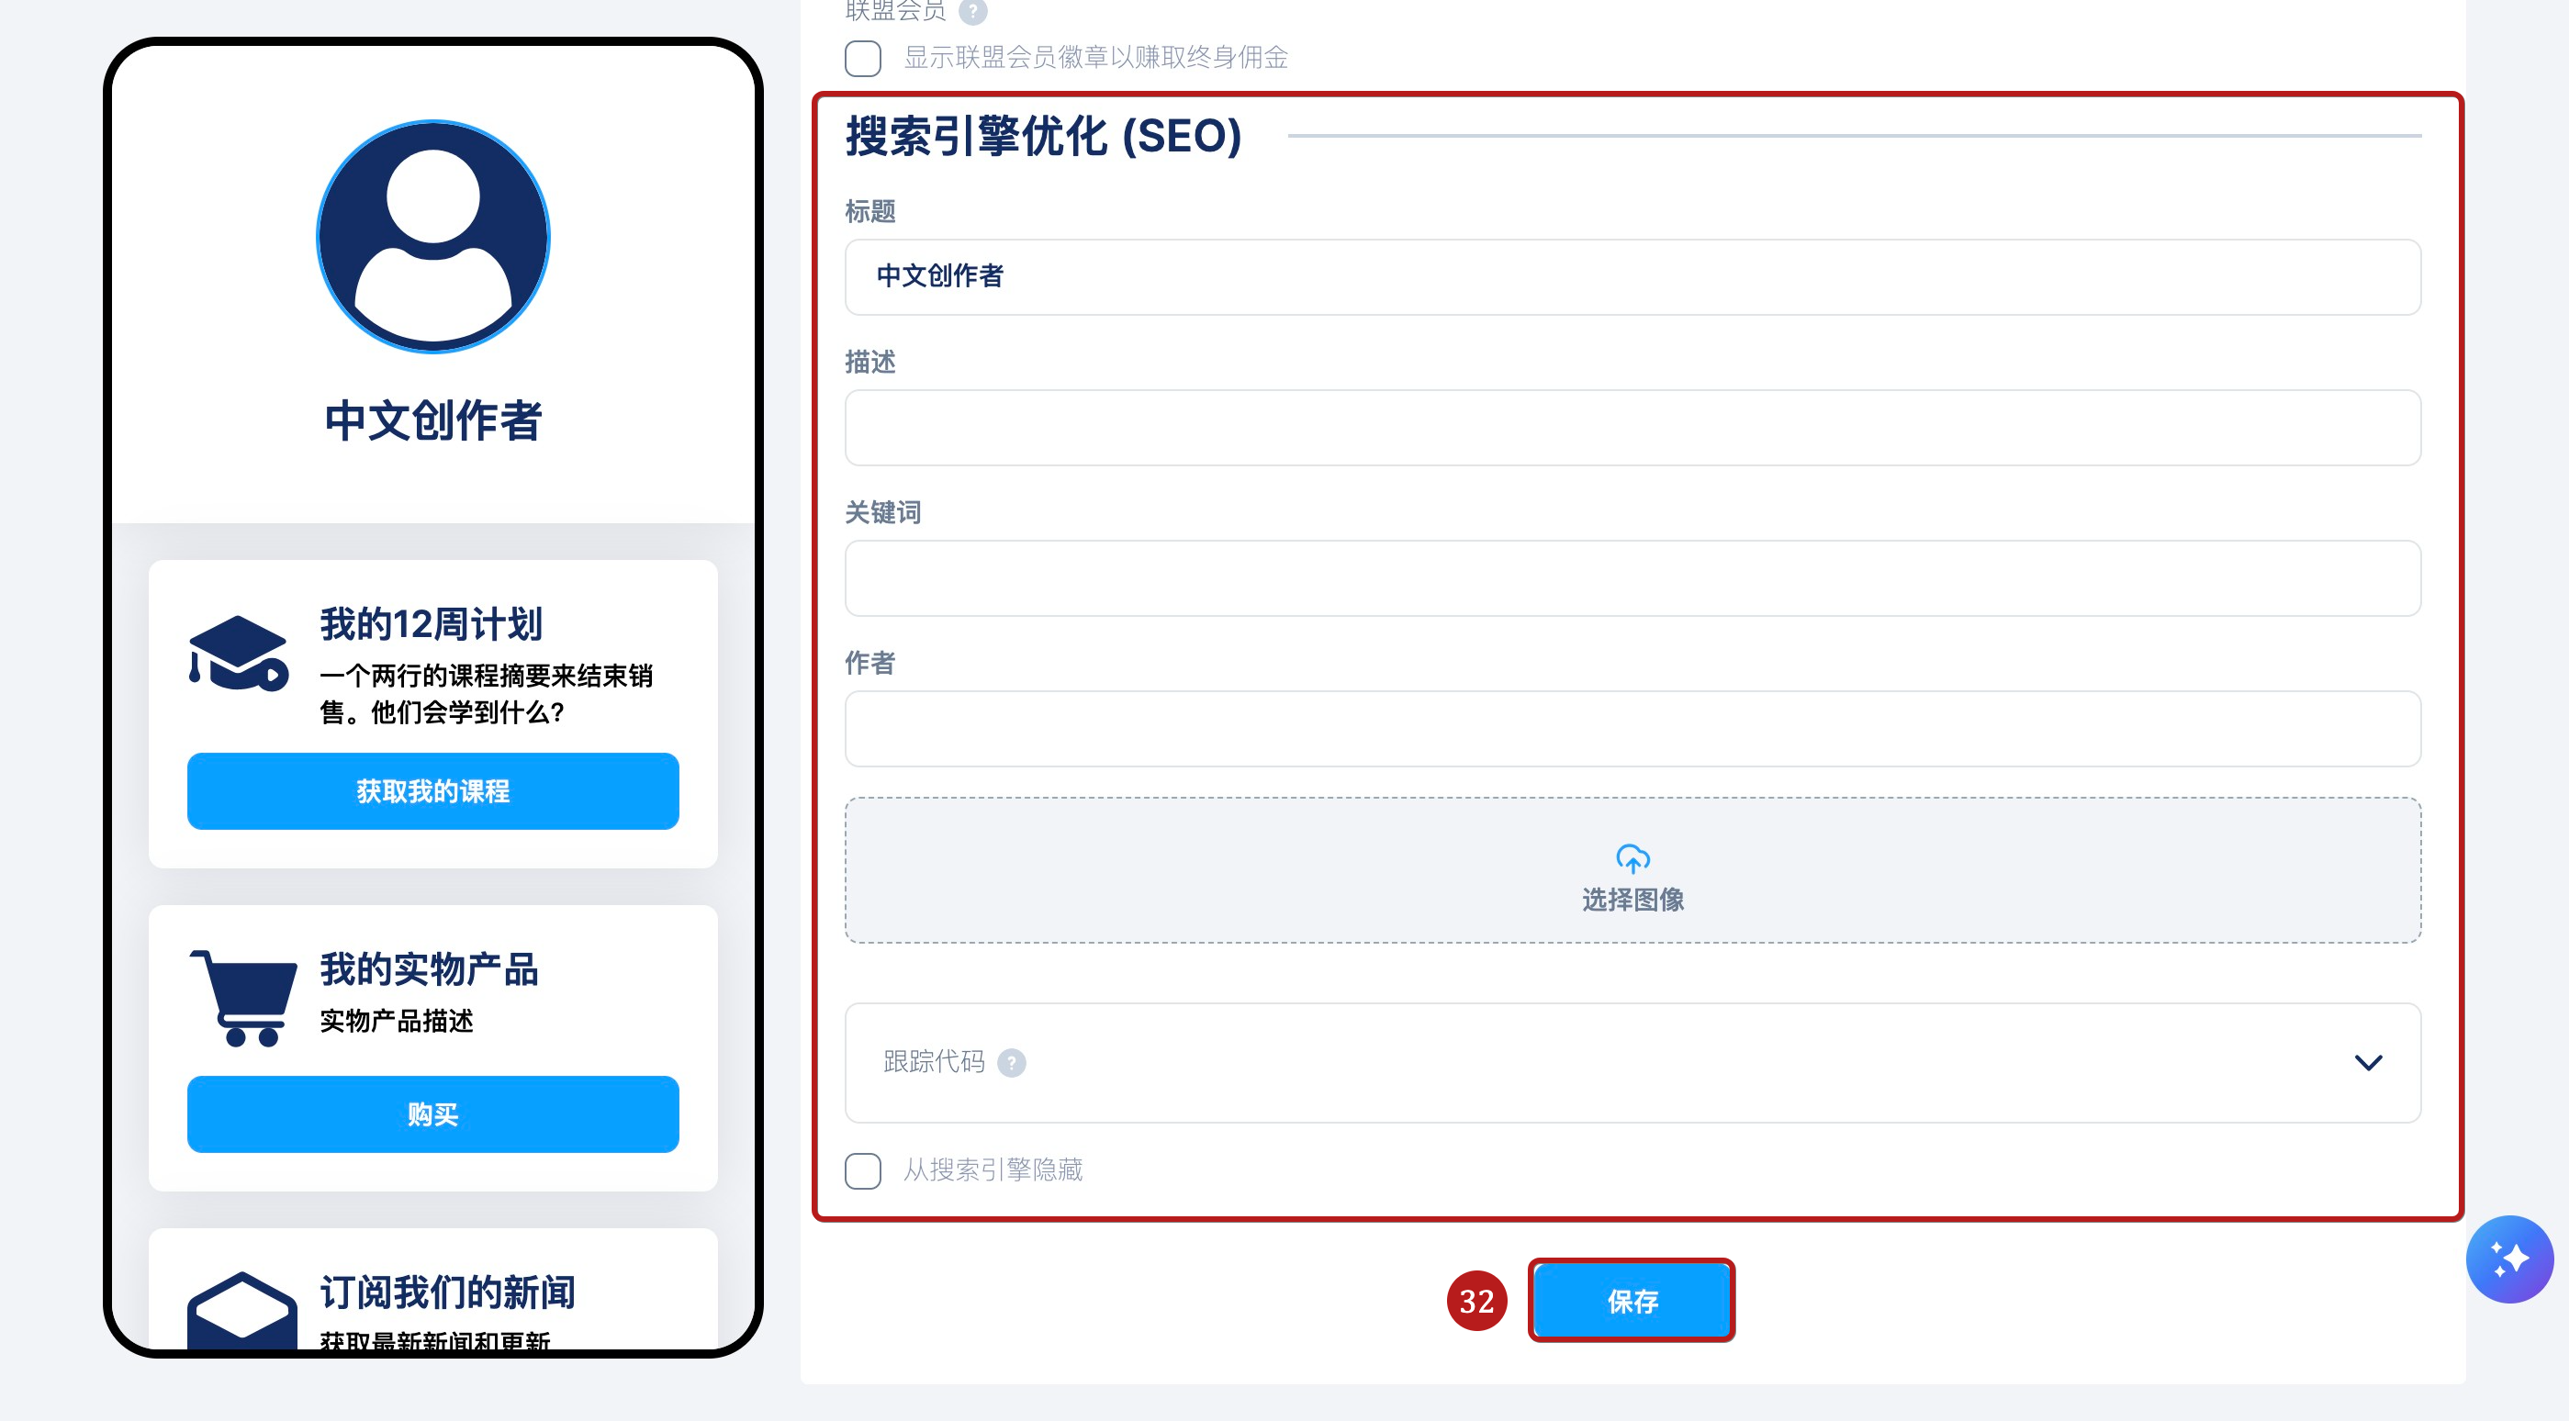Image resolution: width=2569 pixels, height=1421 pixels.
Task: Click the 保存 button
Action: [1632, 1301]
